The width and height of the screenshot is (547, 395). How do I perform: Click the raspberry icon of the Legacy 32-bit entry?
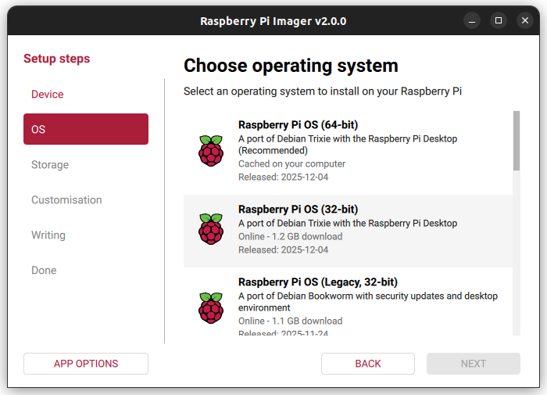(x=210, y=308)
